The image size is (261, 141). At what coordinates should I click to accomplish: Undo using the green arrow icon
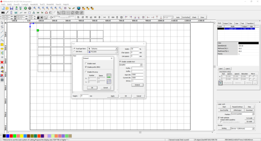(25, 8)
